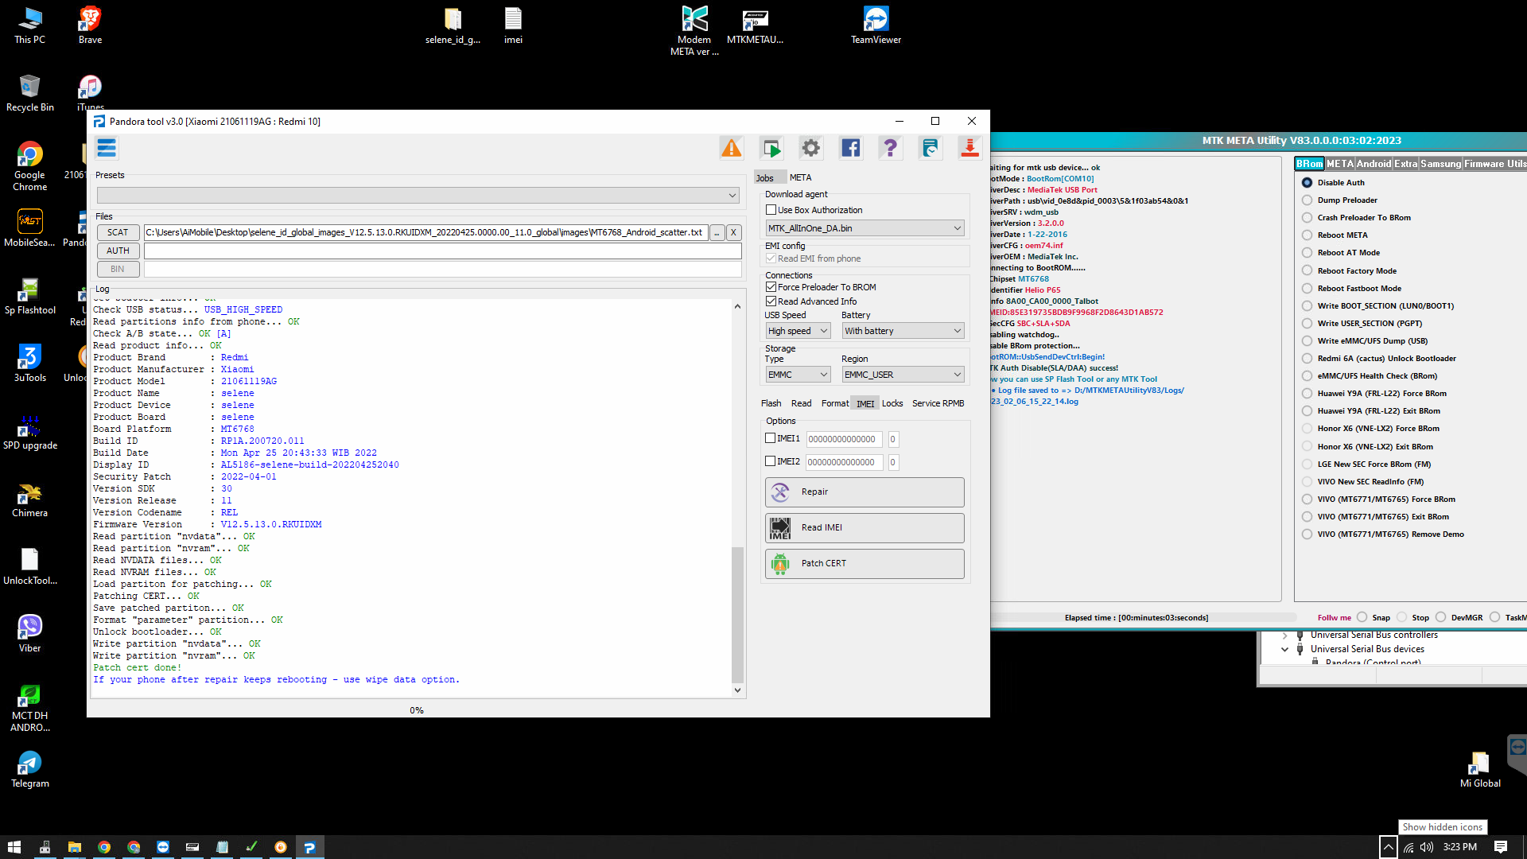
Task: Enable the IMEI1 checkbox
Action: pos(770,438)
